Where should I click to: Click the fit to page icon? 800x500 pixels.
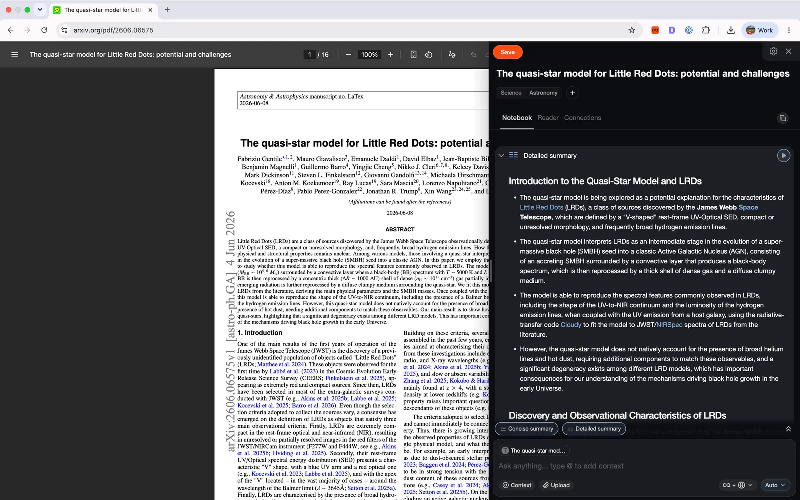pos(413,55)
